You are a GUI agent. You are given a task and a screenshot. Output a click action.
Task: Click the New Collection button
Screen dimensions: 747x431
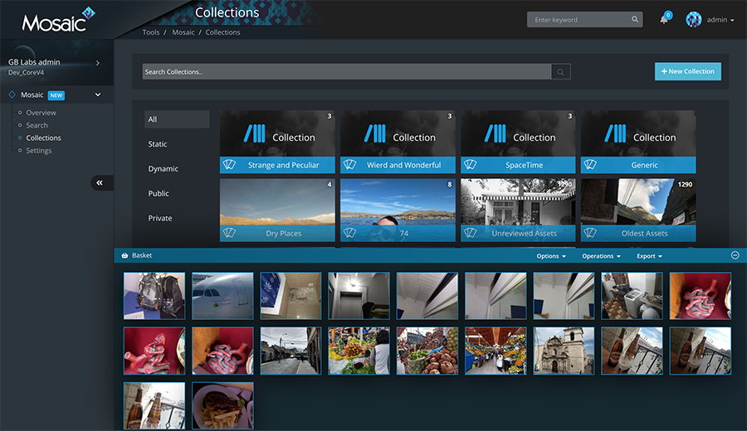687,71
